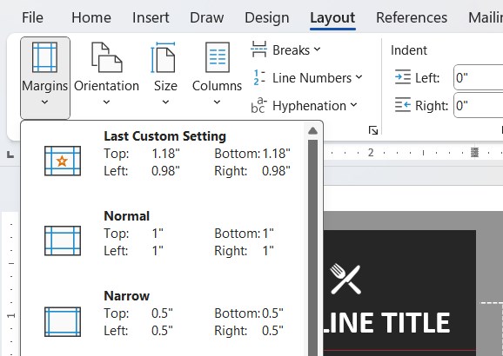Open the File menu
Image resolution: width=503 pixels, height=356 pixels.
tap(32, 17)
